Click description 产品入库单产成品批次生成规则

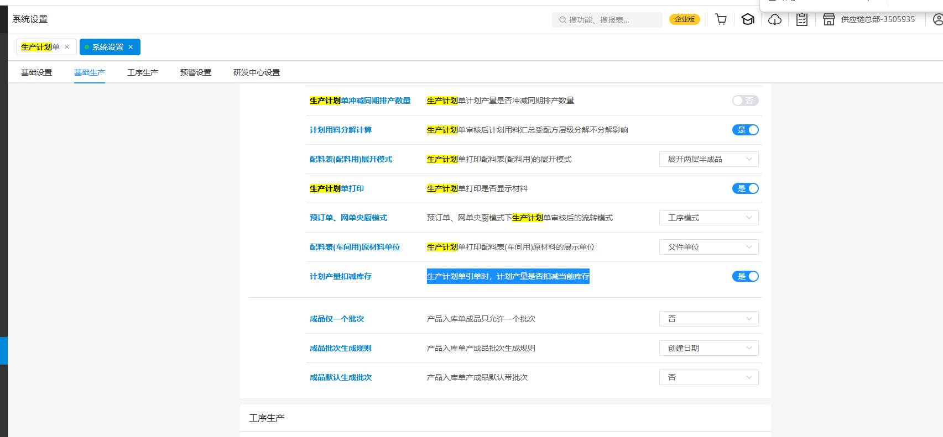(481, 348)
